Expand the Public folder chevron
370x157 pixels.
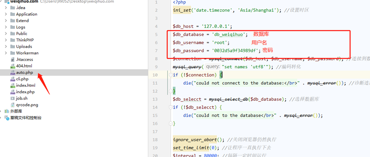pos(6,33)
